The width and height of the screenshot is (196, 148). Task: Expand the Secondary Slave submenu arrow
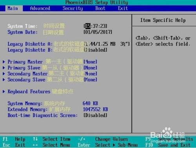pyautogui.click(x=4, y=79)
